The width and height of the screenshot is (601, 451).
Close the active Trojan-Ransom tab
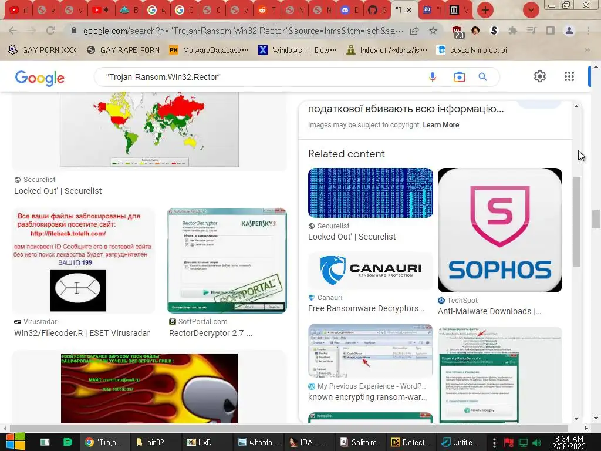tap(409, 11)
